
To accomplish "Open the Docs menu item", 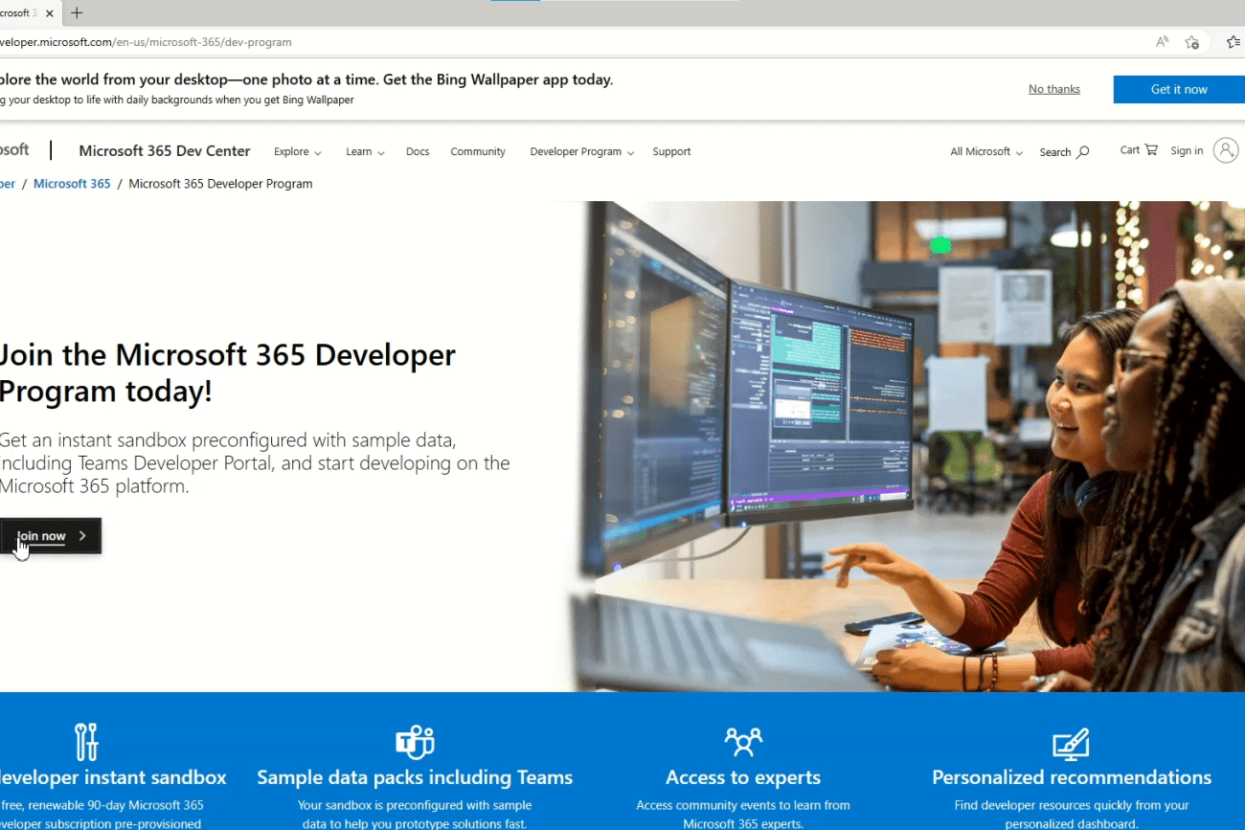I will click(x=418, y=152).
